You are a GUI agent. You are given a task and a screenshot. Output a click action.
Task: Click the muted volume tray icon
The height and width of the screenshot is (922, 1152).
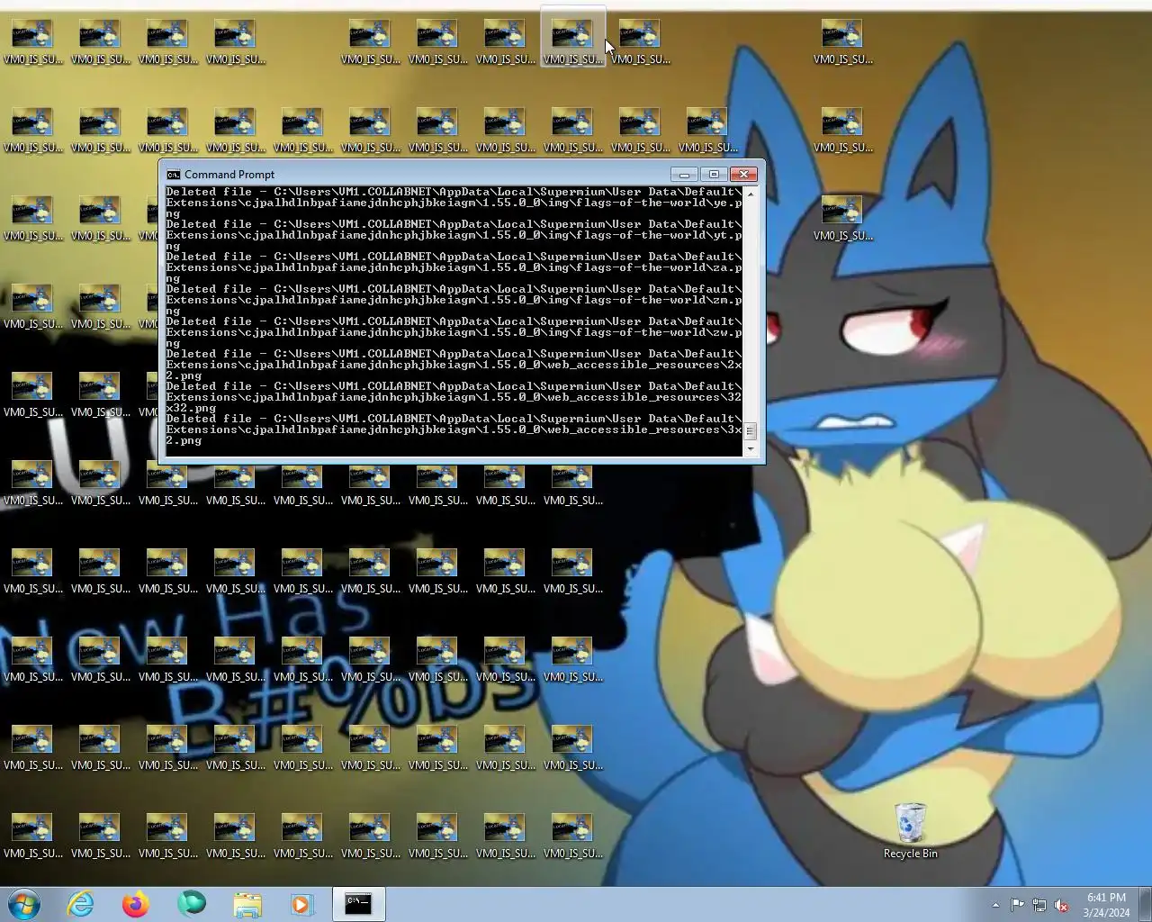point(1062,905)
